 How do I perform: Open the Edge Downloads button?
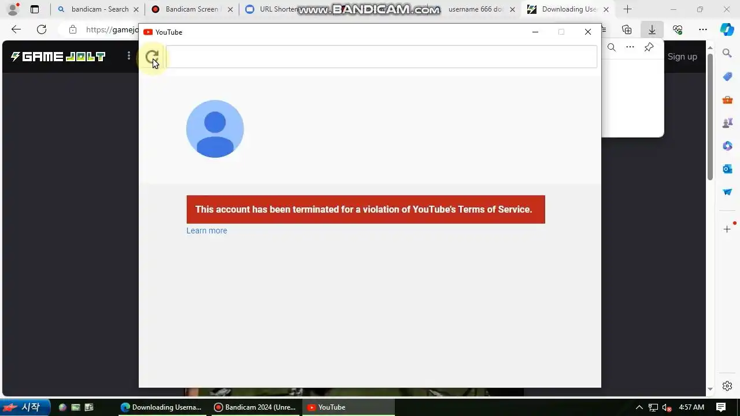click(652, 29)
